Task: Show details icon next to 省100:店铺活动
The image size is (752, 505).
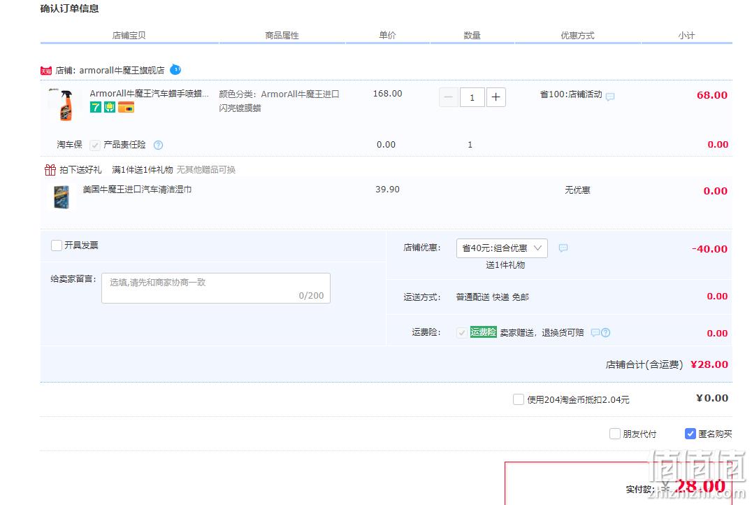Action: point(610,97)
